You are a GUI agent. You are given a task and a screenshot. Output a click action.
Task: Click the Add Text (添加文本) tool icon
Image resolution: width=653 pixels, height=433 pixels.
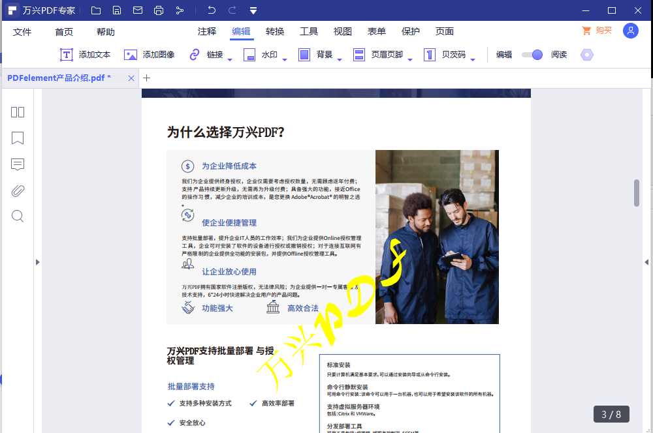pos(67,55)
